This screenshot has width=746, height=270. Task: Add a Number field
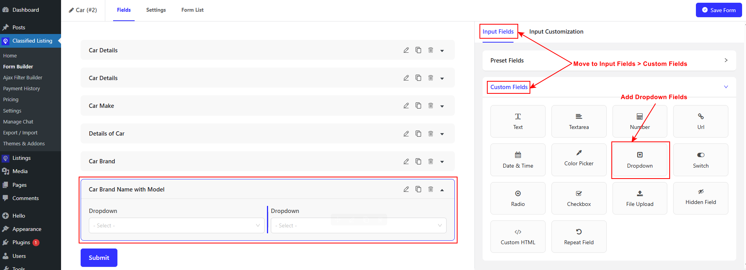pos(640,121)
